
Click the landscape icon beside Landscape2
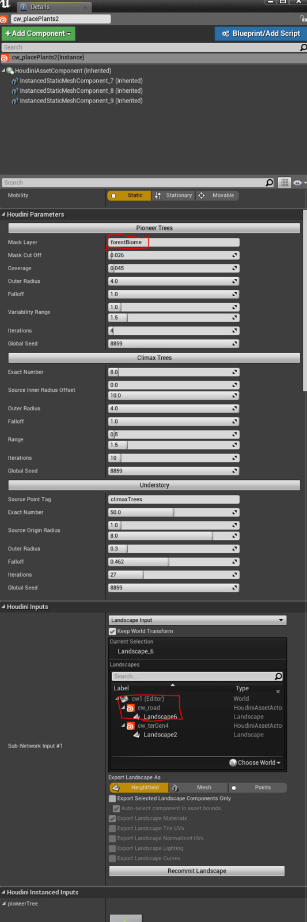(x=137, y=735)
